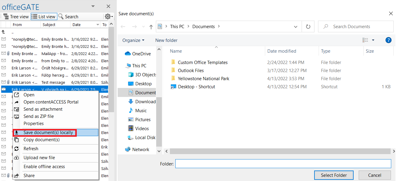Click the help question mark icon
The height and width of the screenshot is (181, 396).
388,40
